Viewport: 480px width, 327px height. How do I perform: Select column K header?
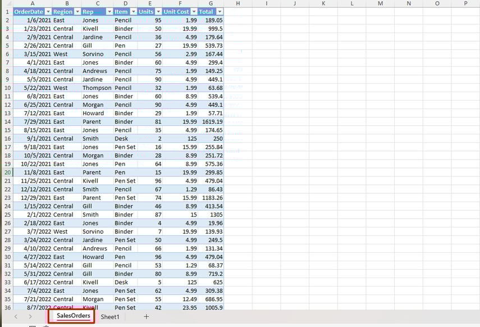click(323, 3)
